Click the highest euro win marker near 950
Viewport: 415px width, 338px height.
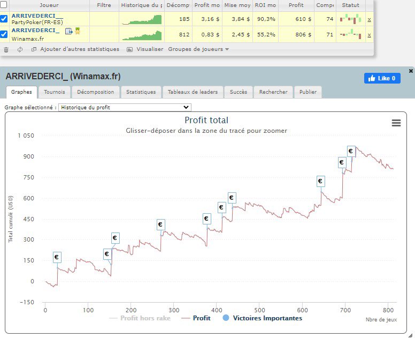tap(351, 151)
